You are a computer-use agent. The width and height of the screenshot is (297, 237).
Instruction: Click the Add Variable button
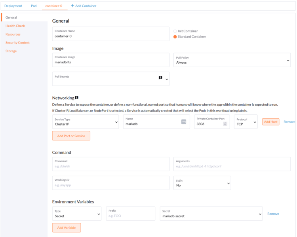67,228
